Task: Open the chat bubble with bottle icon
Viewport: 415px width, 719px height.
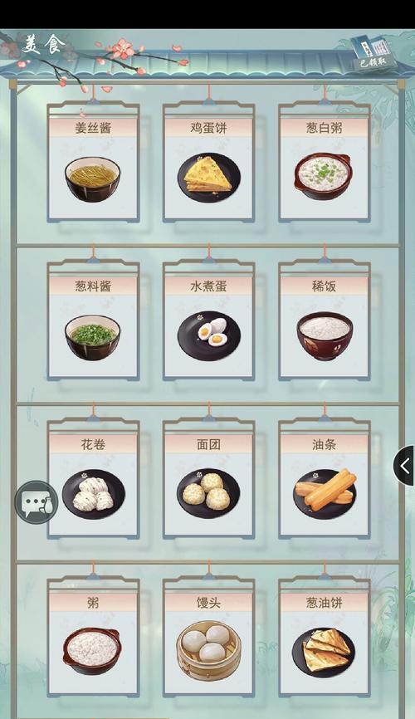Action: (x=36, y=502)
